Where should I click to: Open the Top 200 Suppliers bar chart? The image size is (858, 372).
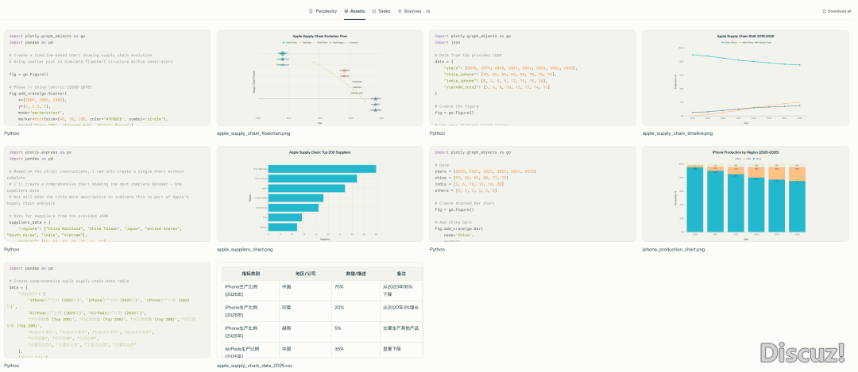[x=319, y=194]
